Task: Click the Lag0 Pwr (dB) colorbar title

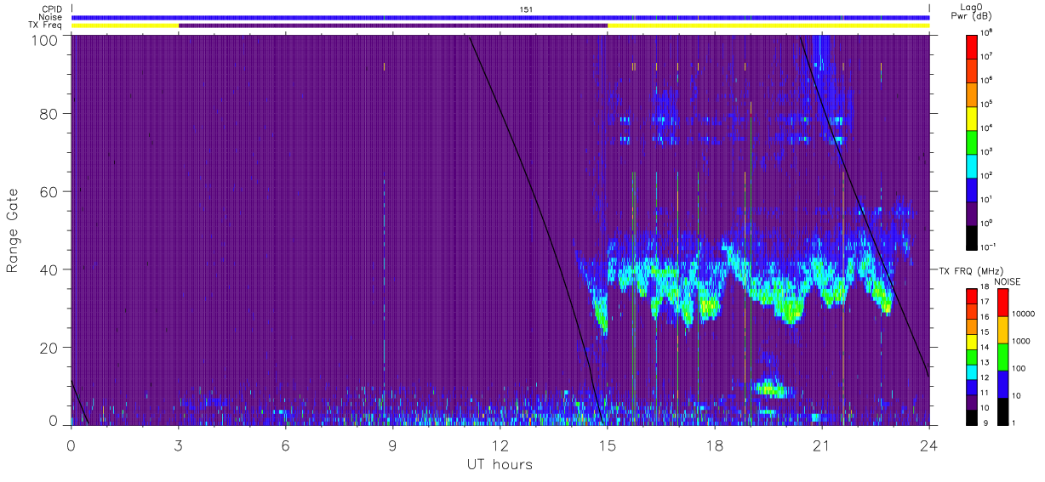Action: (x=971, y=11)
